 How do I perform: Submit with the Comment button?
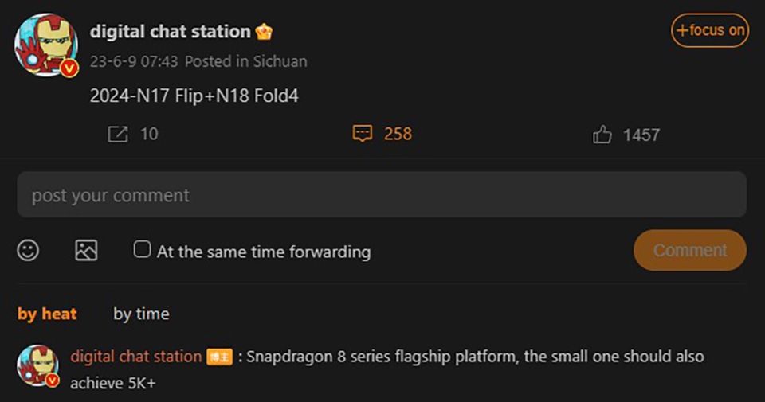(690, 250)
